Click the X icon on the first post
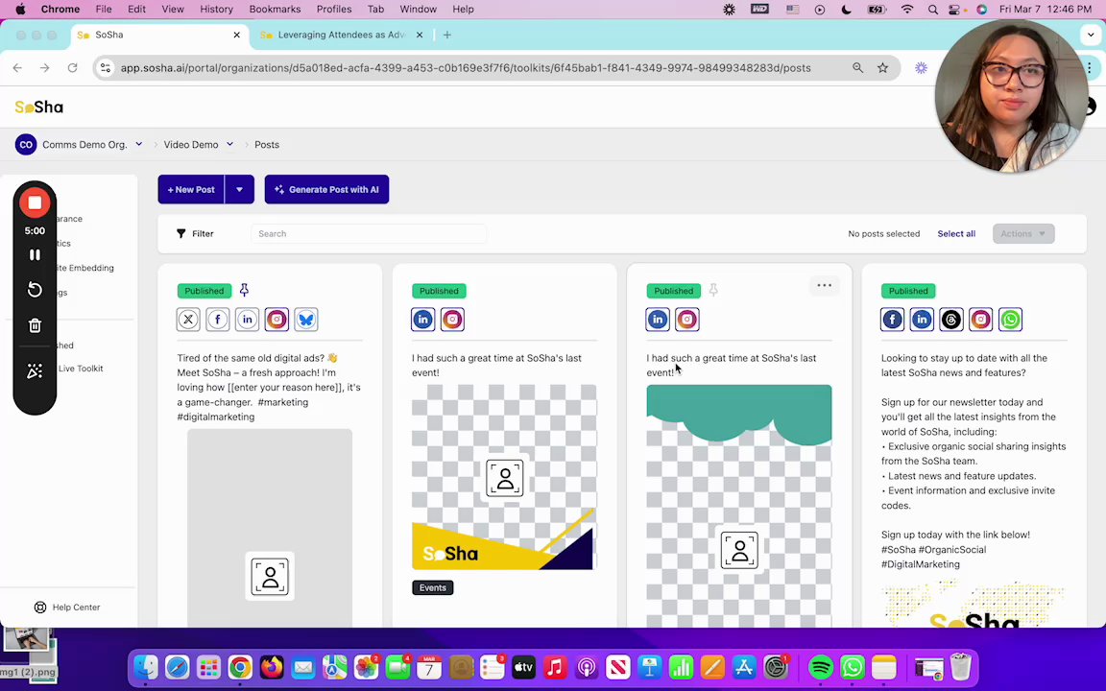 pyautogui.click(x=188, y=320)
